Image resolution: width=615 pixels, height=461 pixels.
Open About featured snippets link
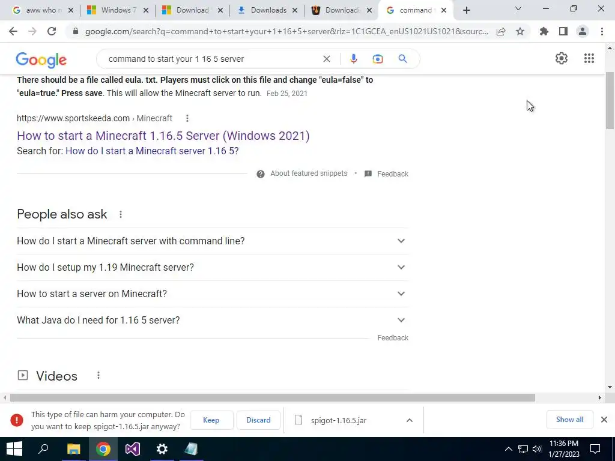[x=309, y=173]
